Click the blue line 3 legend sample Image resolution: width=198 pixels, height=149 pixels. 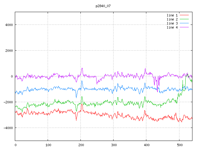click(184, 23)
